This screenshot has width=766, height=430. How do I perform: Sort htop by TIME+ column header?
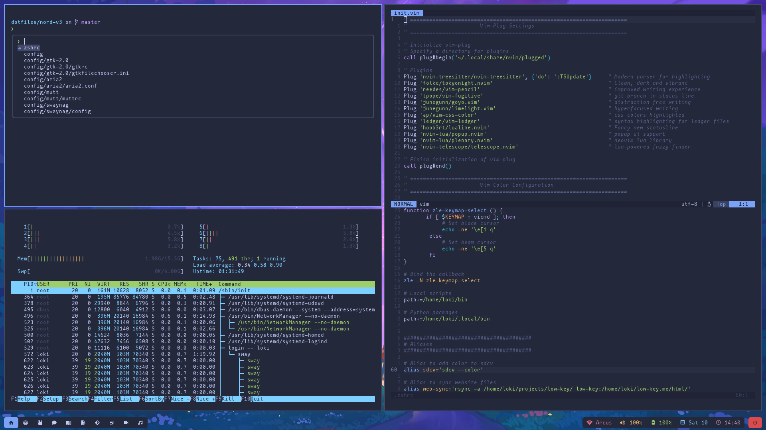pos(204,284)
